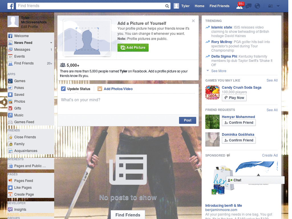Image resolution: width=292 pixels, height=219 pixels.
Task: Click the Candy Crush Soda Saga game icon
Action: (x=212, y=92)
